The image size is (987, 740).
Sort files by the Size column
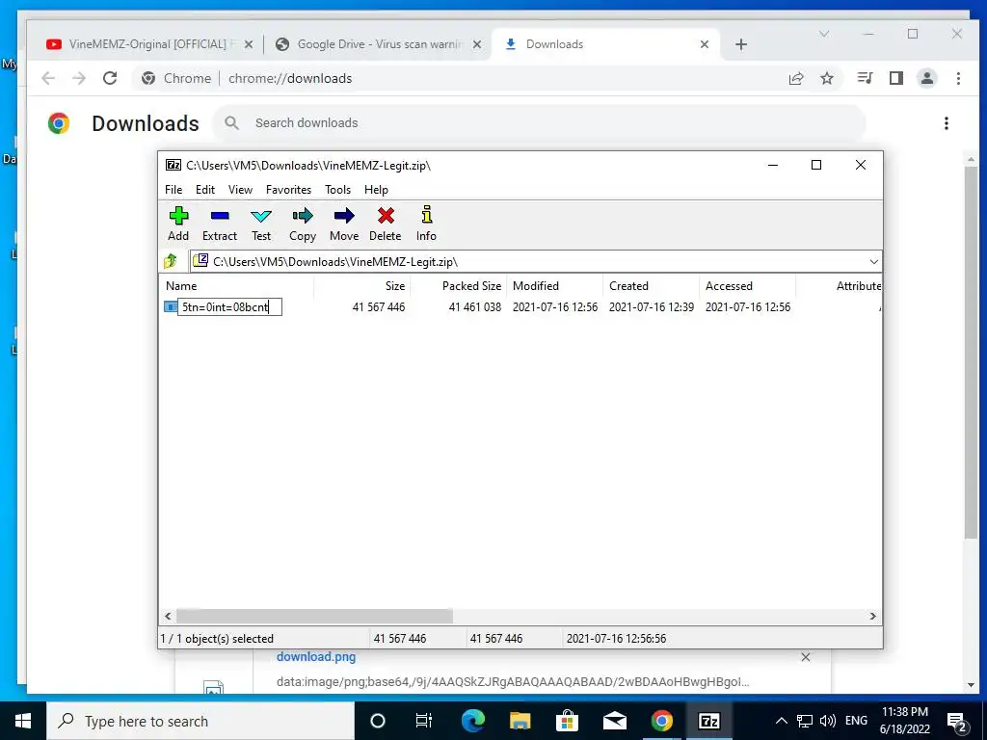tap(362, 285)
